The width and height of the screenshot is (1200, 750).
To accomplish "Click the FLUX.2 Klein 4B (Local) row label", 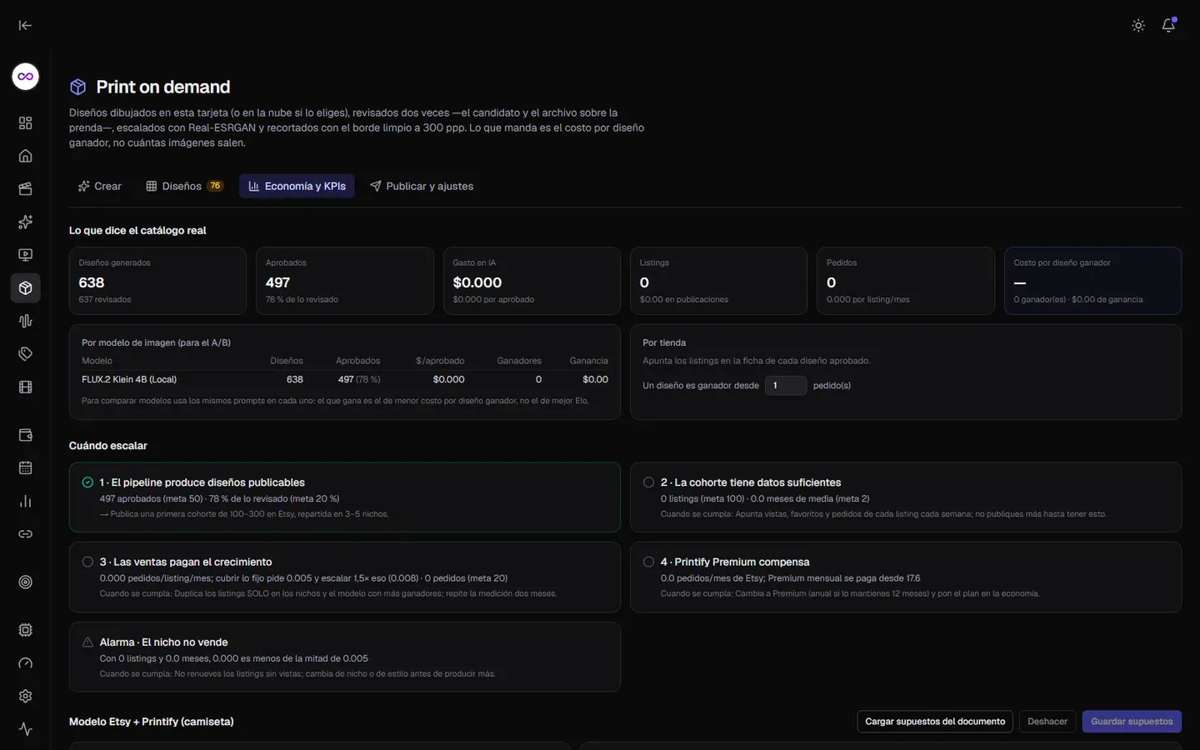I will [x=129, y=379].
